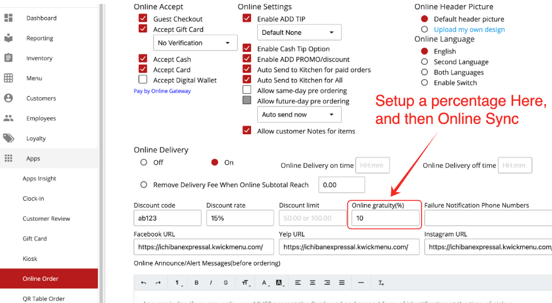Redo the edit in the message editor
Image resolution: width=552 pixels, height=303 pixels.
(x=158, y=283)
